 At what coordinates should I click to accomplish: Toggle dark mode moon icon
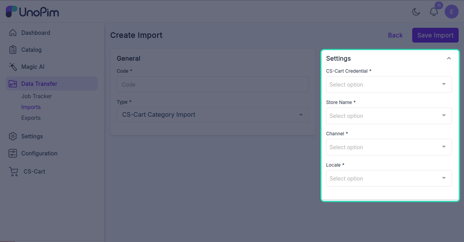[x=416, y=12]
